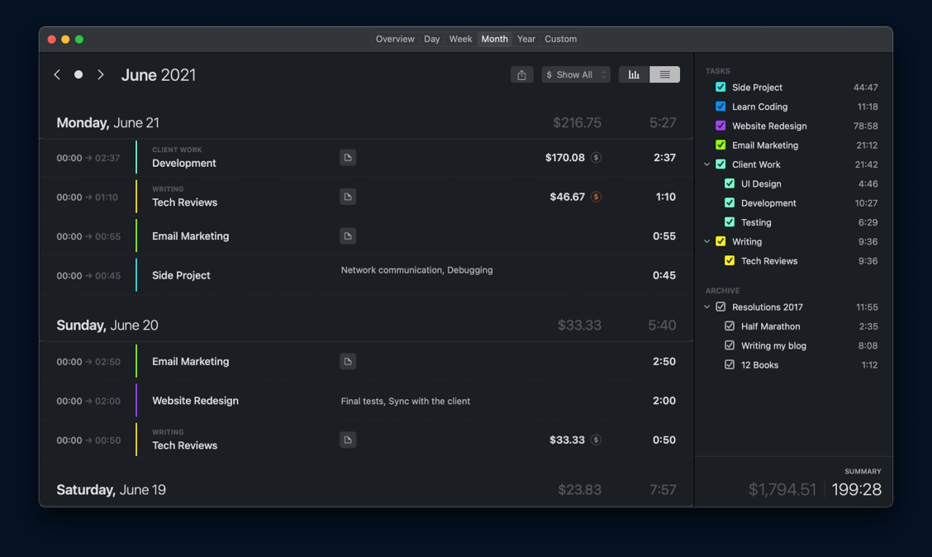This screenshot has width=932, height=557.
Task: Switch to bar chart view
Action: coord(634,75)
